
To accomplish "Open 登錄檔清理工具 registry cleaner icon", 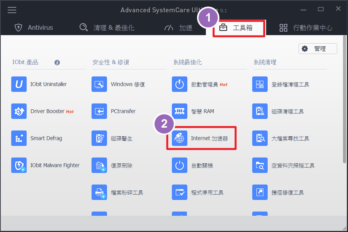I will 260,84.
